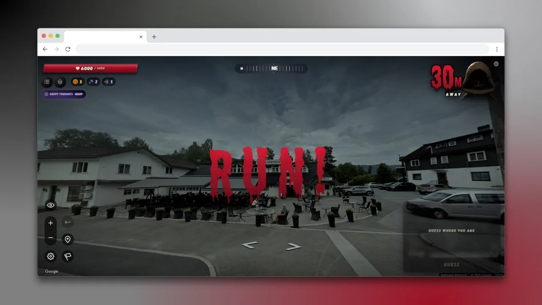Click the orange coin counter showing 5
Screen dimensions: 542x305
(77, 82)
